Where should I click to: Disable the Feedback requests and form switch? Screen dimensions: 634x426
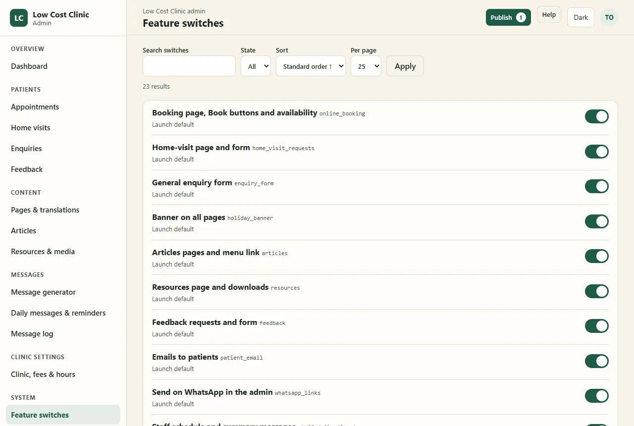pyautogui.click(x=597, y=326)
